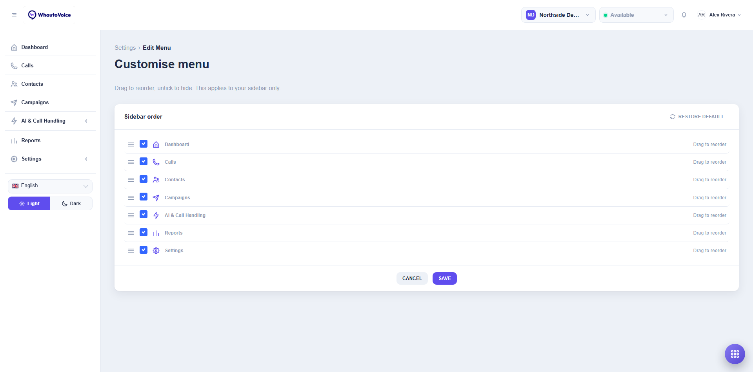This screenshot has width=753, height=372.
Task: Click the drag handle for Calls row
Action: click(131, 162)
